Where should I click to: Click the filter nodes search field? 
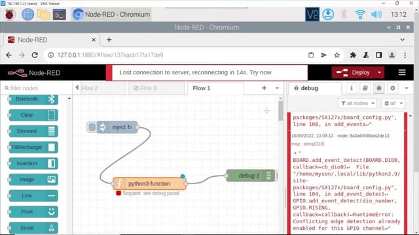pos(37,88)
